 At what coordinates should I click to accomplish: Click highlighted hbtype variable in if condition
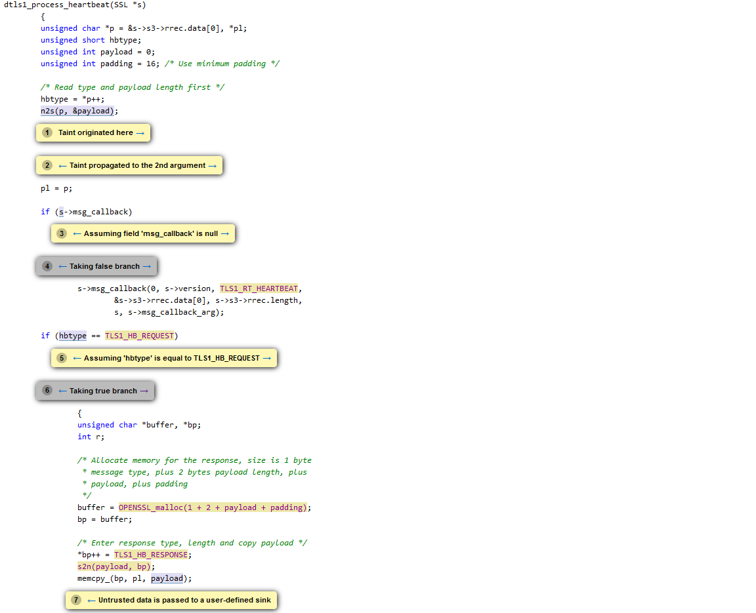pyautogui.click(x=73, y=336)
